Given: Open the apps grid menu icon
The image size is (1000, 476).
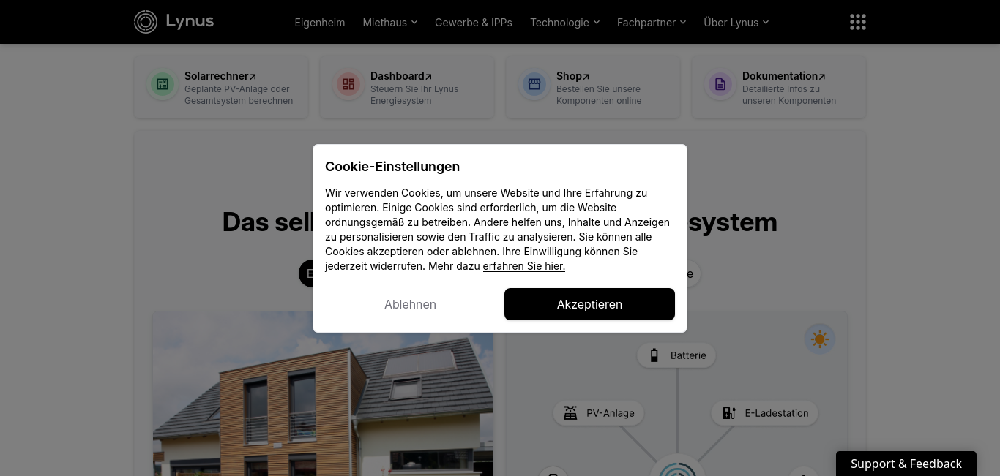Looking at the screenshot, I should click(x=858, y=22).
